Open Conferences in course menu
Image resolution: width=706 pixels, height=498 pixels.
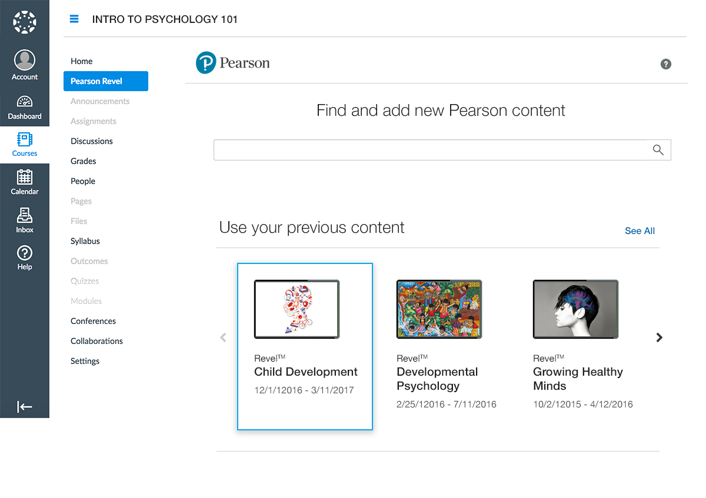(x=94, y=321)
